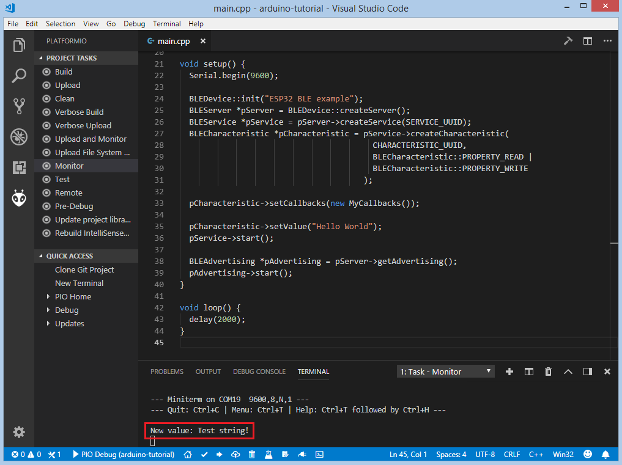This screenshot has height=465, width=622.
Task: Click New Terminal in Quick Access
Action: tap(79, 283)
